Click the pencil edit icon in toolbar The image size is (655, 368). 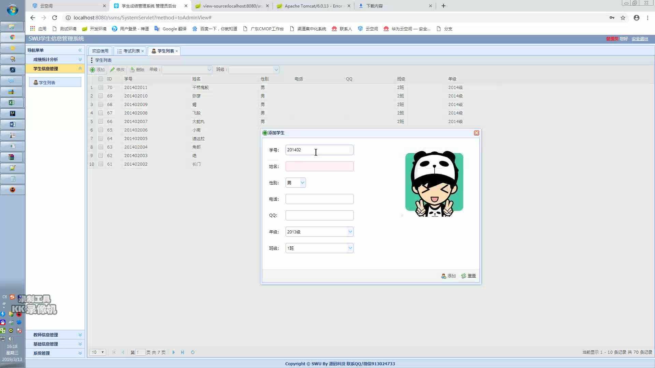pos(112,70)
